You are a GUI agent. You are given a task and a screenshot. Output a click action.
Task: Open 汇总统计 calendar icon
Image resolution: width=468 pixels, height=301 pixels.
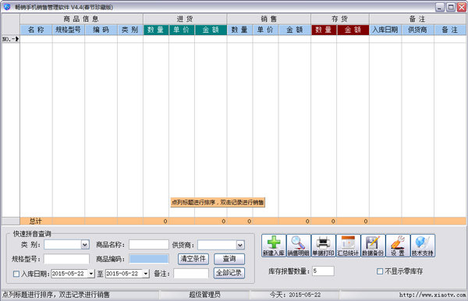(348, 246)
